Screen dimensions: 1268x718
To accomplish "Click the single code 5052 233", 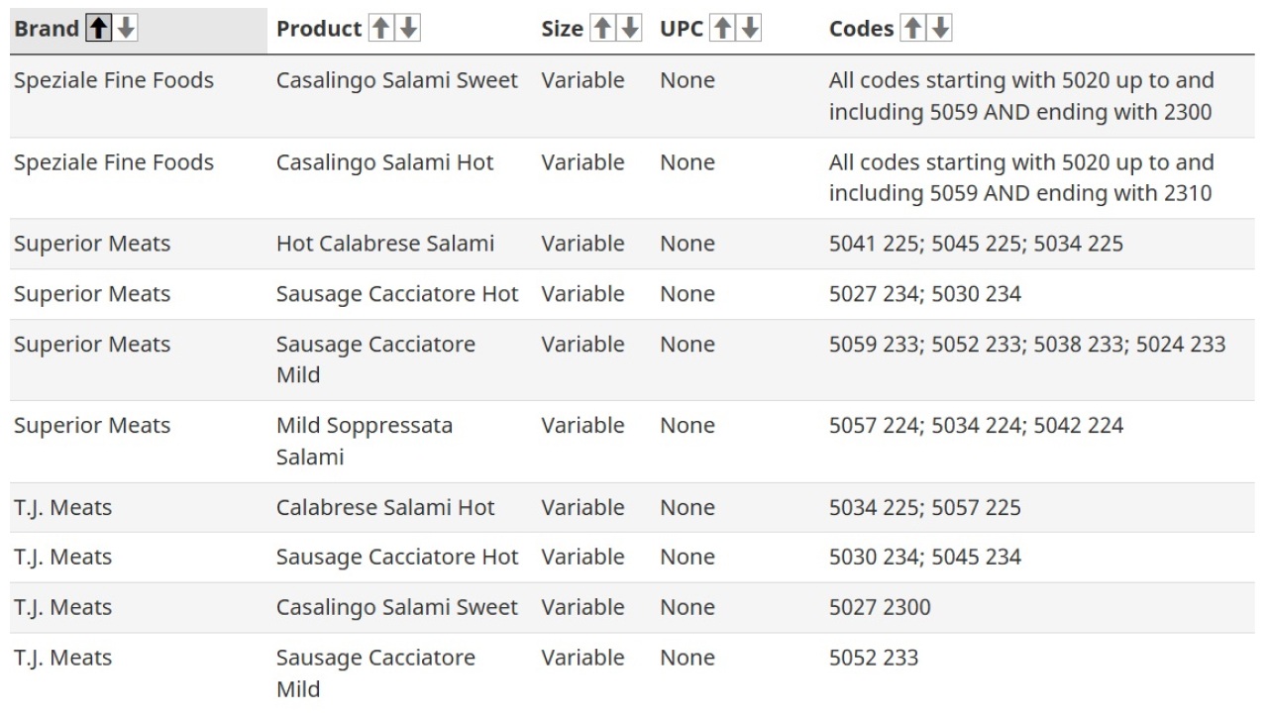I will click(874, 659).
